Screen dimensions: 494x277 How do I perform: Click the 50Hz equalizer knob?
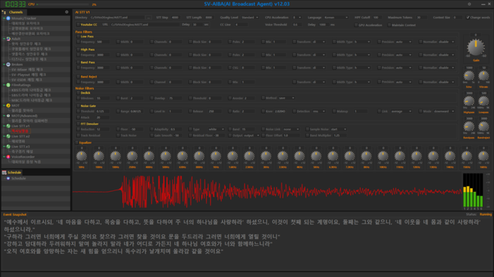(82, 156)
